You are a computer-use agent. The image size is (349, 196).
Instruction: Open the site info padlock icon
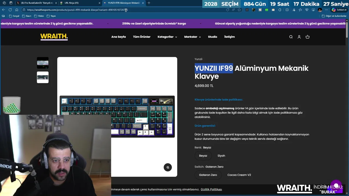pyautogui.click(x=24, y=10)
